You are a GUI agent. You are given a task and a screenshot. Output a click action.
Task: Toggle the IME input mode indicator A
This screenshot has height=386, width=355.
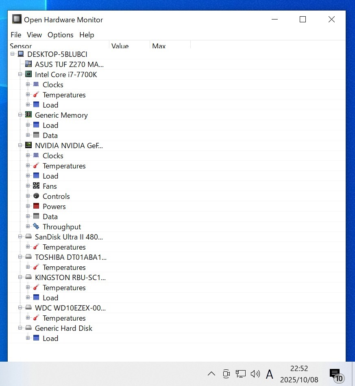269,374
